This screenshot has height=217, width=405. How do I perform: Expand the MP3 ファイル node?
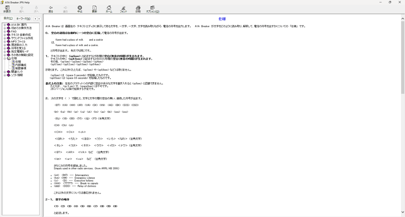[5, 41]
